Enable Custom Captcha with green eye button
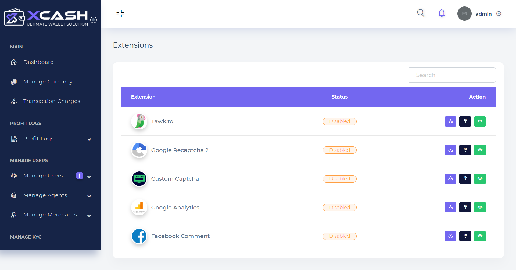 [x=480, y=179]
